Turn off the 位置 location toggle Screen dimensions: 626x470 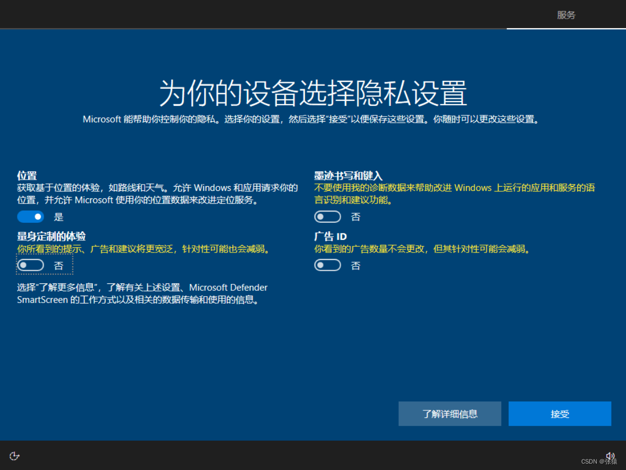(30, 217)
